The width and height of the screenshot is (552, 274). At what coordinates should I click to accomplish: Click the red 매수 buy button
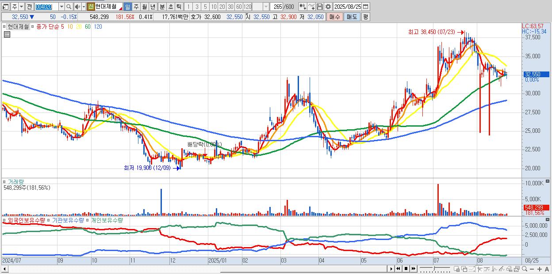click(x=335, y=17)
